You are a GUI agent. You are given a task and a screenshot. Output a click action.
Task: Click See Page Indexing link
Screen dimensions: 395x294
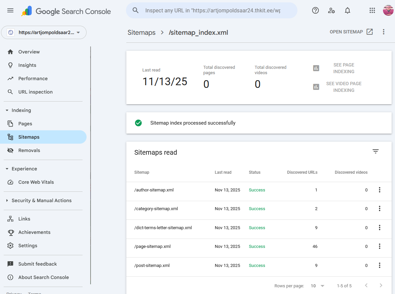343,68
